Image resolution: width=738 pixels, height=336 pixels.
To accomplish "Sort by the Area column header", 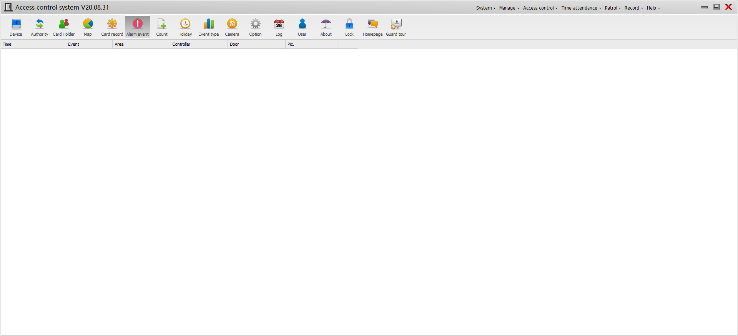I will (141, 44).
